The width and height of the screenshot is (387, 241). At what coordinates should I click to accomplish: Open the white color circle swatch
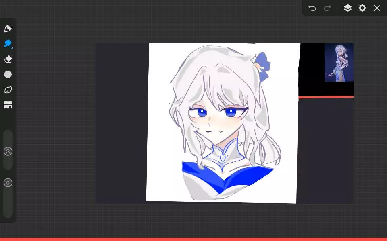[x=8, y=74]
